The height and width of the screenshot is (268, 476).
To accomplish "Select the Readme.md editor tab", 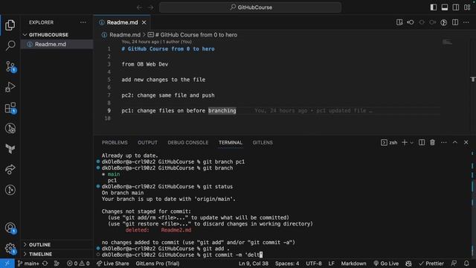I will click(122, 22).
